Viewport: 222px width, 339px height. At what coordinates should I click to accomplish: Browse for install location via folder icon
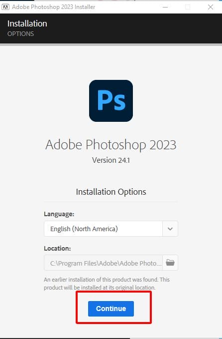170,263
